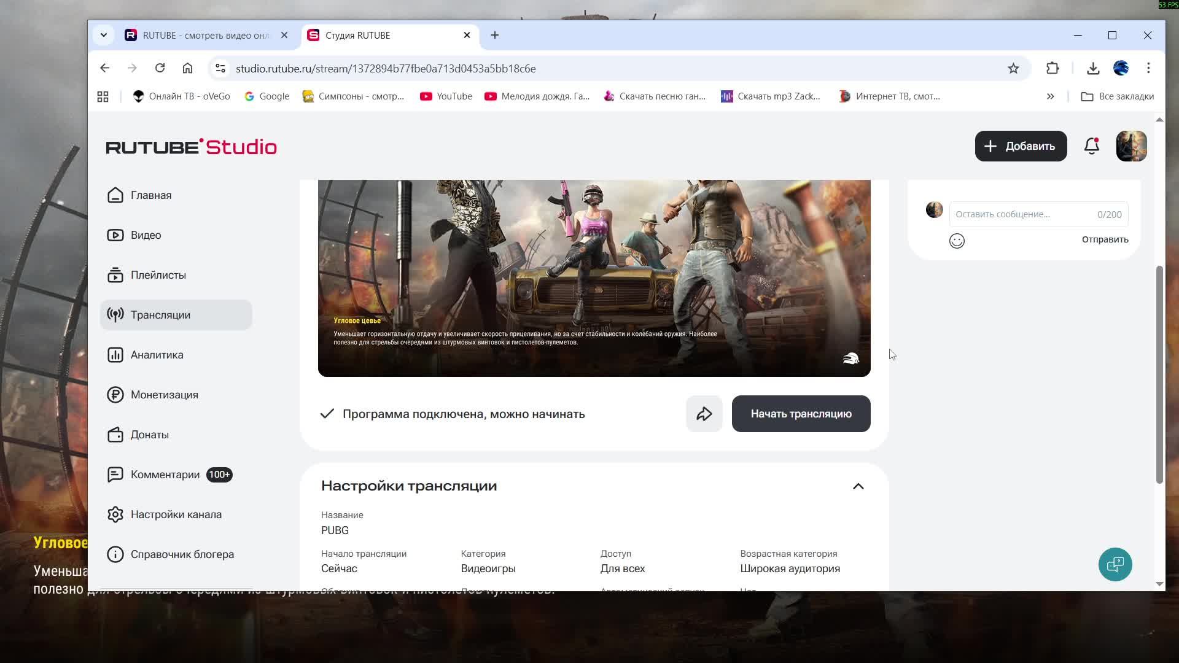Open Донаты wallet item

149,435
